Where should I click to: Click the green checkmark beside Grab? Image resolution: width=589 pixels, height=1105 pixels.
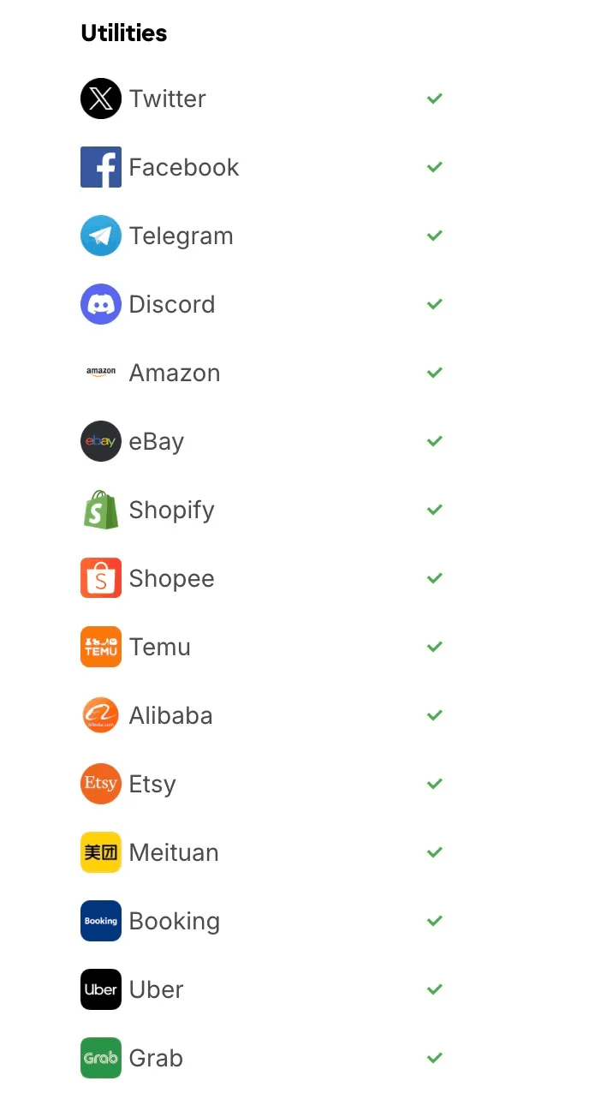pos(435,1058)
